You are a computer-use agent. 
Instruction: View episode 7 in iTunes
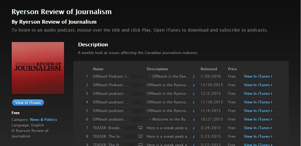coord(258,128)
